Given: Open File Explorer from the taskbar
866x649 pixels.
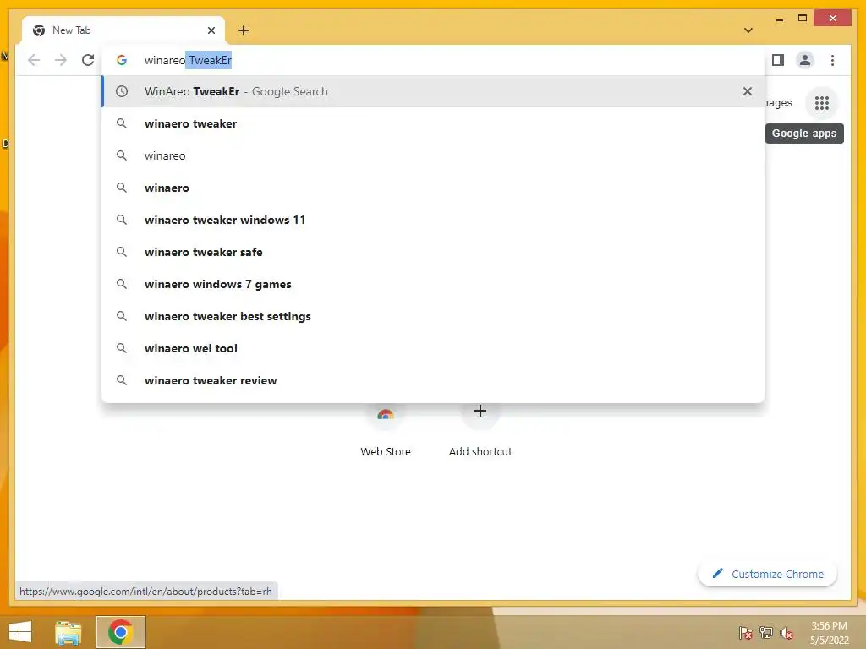Looking at the screenshot, I should coord(68,632).
